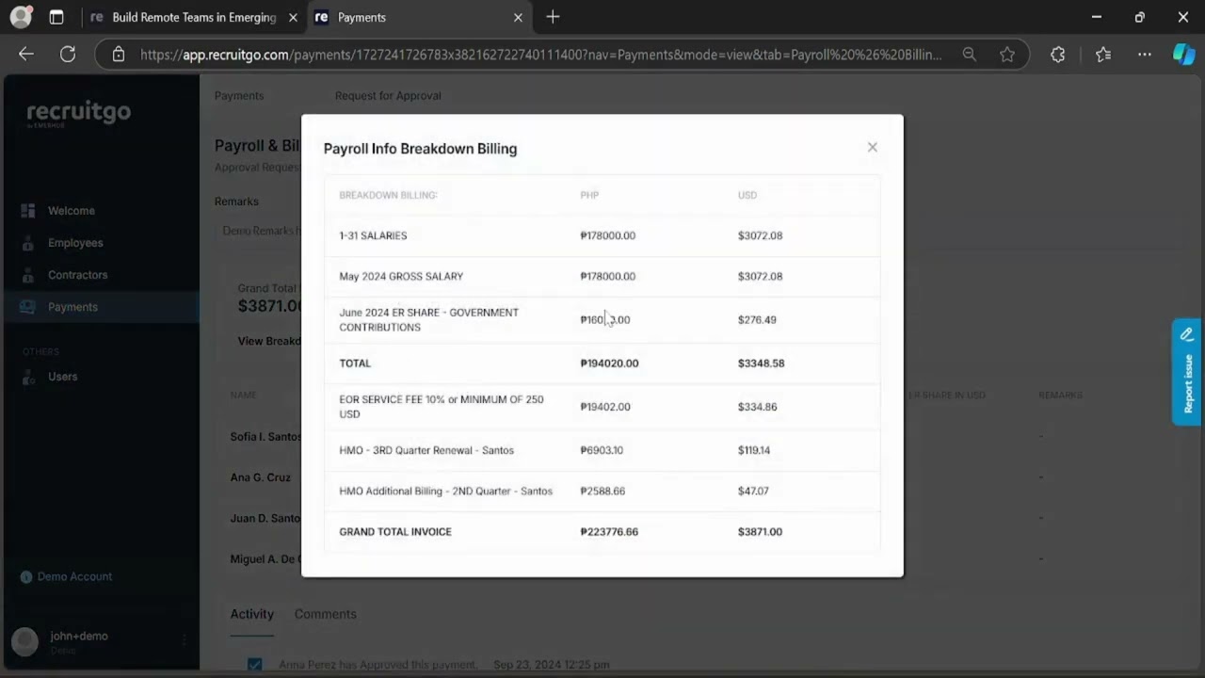The width and height of the screenshot is (1205, 678).
Task: Click the USD column header
Action: coord(747,195)
